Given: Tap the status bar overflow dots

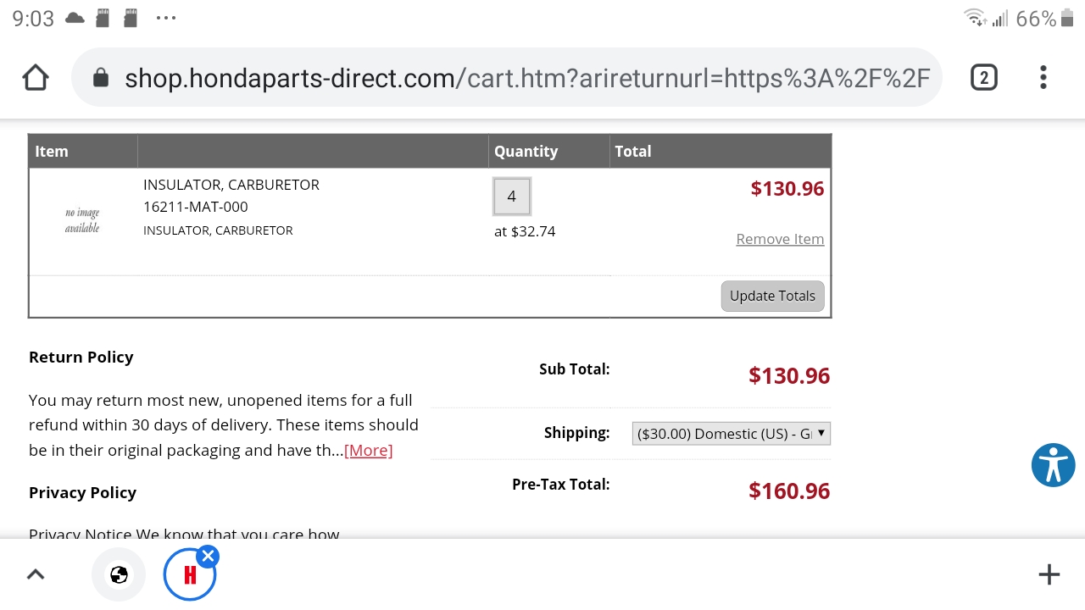Looking at the screenshot, I should click(x=166, y=18).
